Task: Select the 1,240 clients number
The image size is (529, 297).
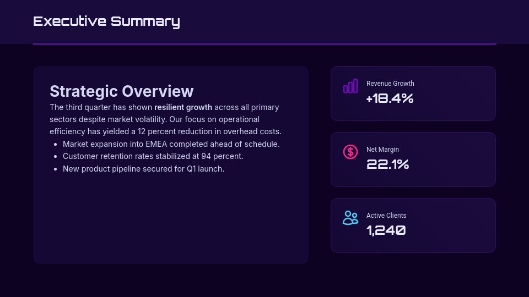Action: (x=386, y=230)
